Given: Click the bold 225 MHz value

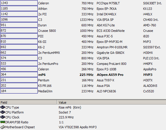Looking at the screenshot, I should [86, 75].
